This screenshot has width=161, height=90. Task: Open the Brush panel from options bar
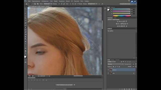(35, 4)
